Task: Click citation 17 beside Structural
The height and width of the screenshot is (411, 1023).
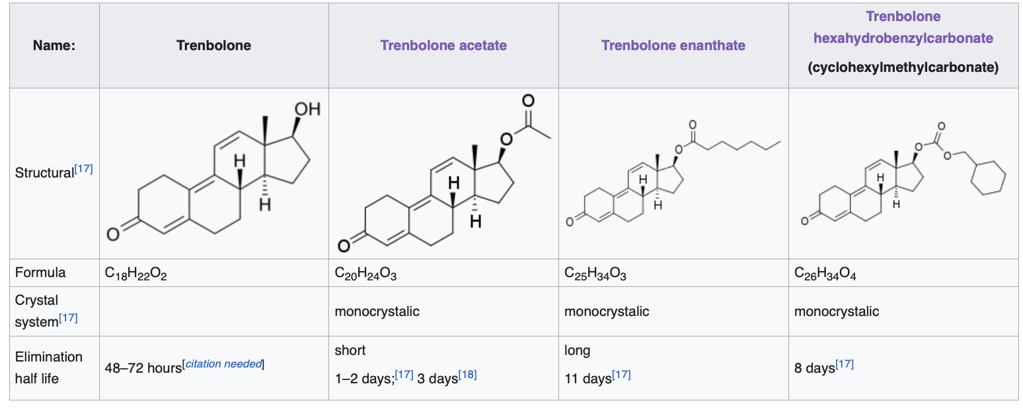Action: coord(84,169)
